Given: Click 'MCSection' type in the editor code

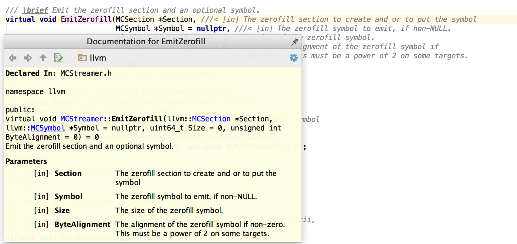Looking at the screenshot, I should click(135, 19).
